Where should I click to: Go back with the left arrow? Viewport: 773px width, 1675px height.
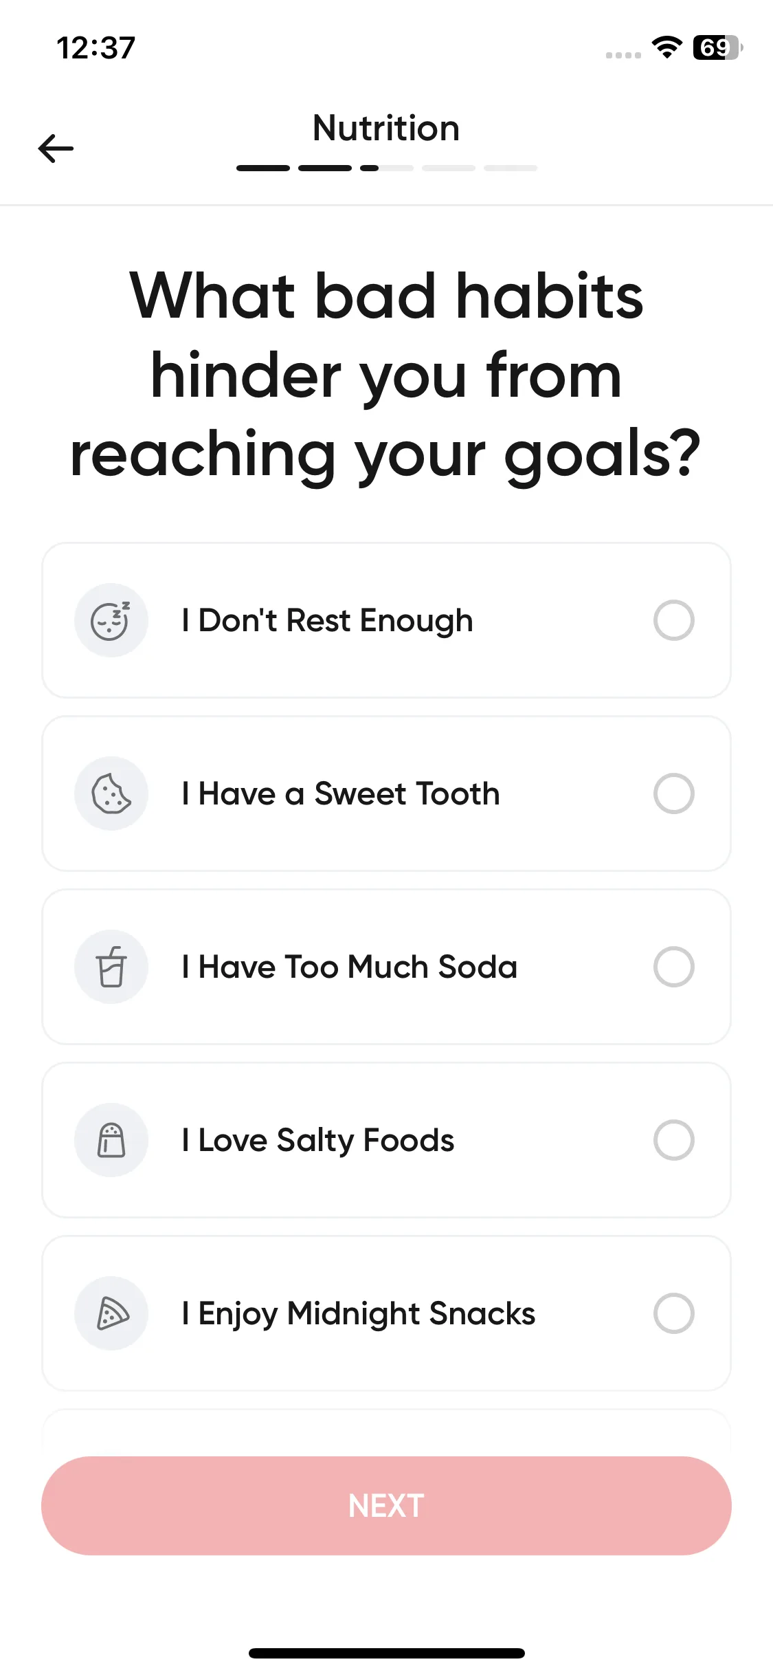[x=56, y=149]
